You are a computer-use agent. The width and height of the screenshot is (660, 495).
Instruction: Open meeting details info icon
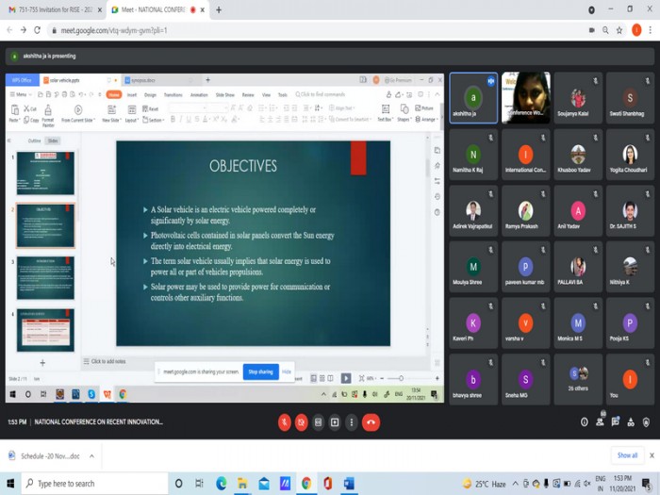[582, 422]
